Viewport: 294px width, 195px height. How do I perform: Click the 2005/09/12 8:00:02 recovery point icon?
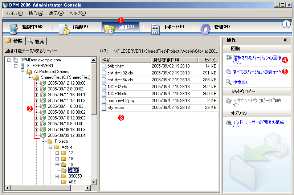pyautogui.click(x=43, y=89)
